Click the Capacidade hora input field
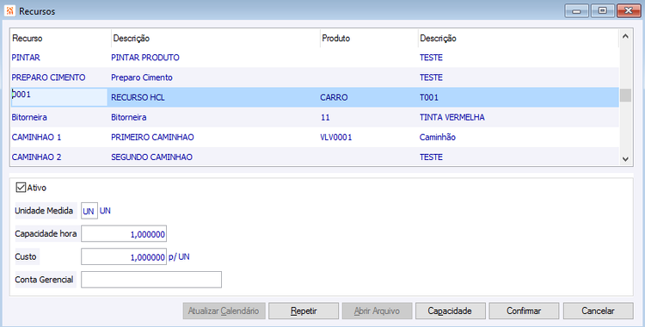Viewport: 645px width, 327px height. (x=124, y=234)
